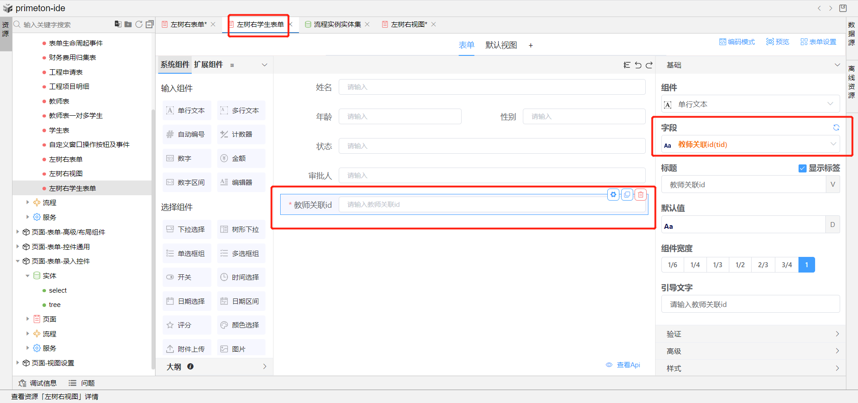Copy the selected 教师关联id component
Viewport: 858px width, 403px height.
(627, 195)
